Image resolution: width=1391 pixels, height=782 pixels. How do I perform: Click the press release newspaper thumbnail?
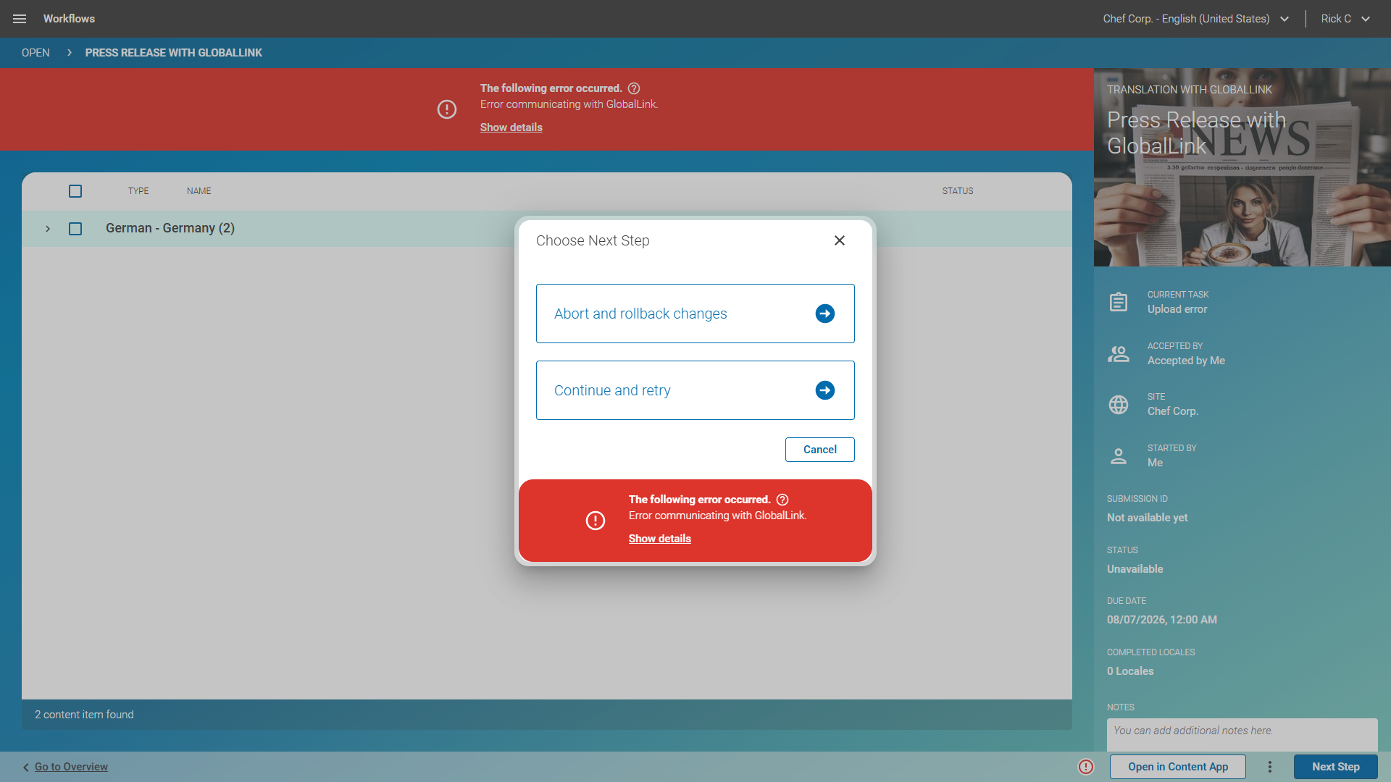pos(1242,167)
